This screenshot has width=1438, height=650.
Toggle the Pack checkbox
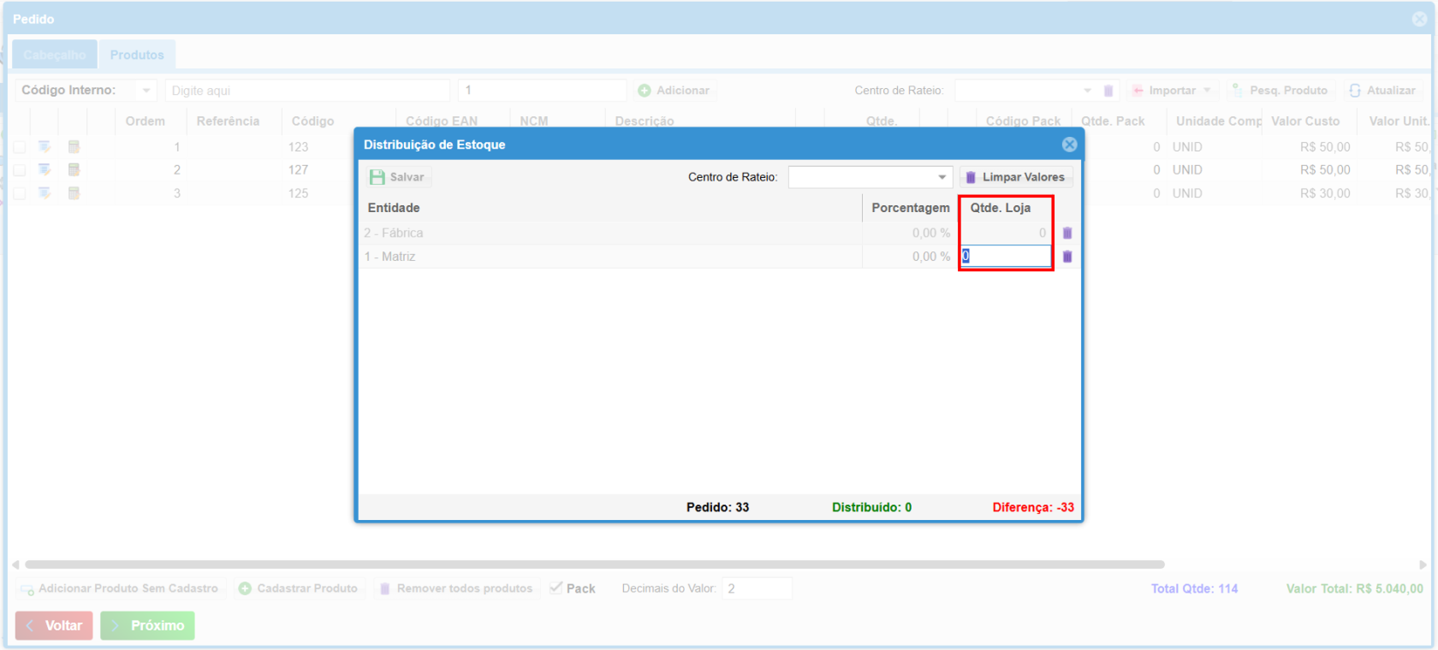(556, 588)
